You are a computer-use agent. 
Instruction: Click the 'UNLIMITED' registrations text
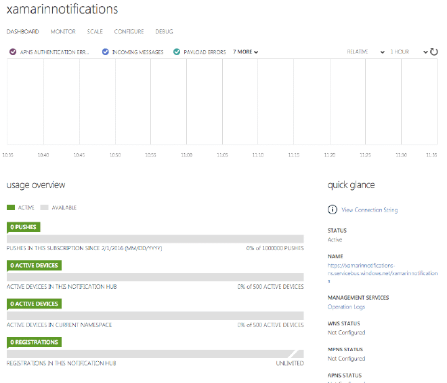point(290,363)
